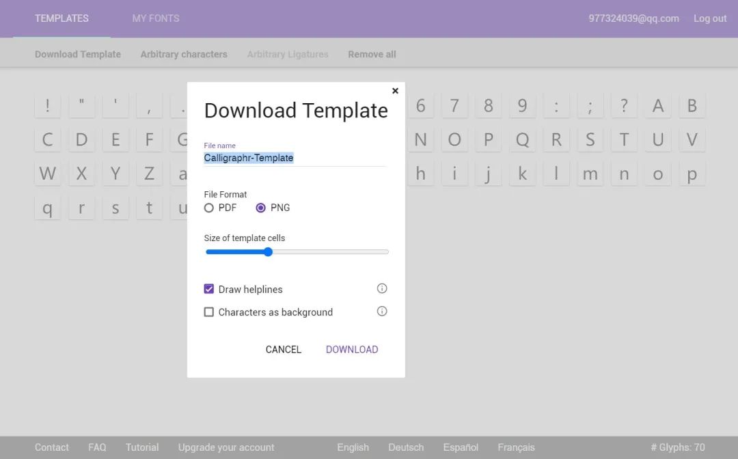
Task: Select the uppercase X glyph tile
Action: click(81, 173)
